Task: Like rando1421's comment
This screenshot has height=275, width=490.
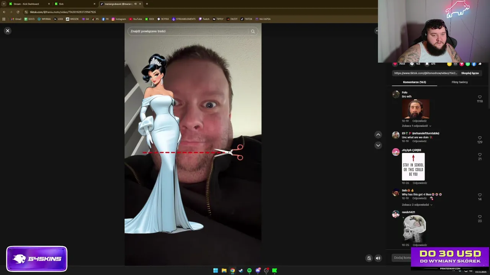Action: 480,217
